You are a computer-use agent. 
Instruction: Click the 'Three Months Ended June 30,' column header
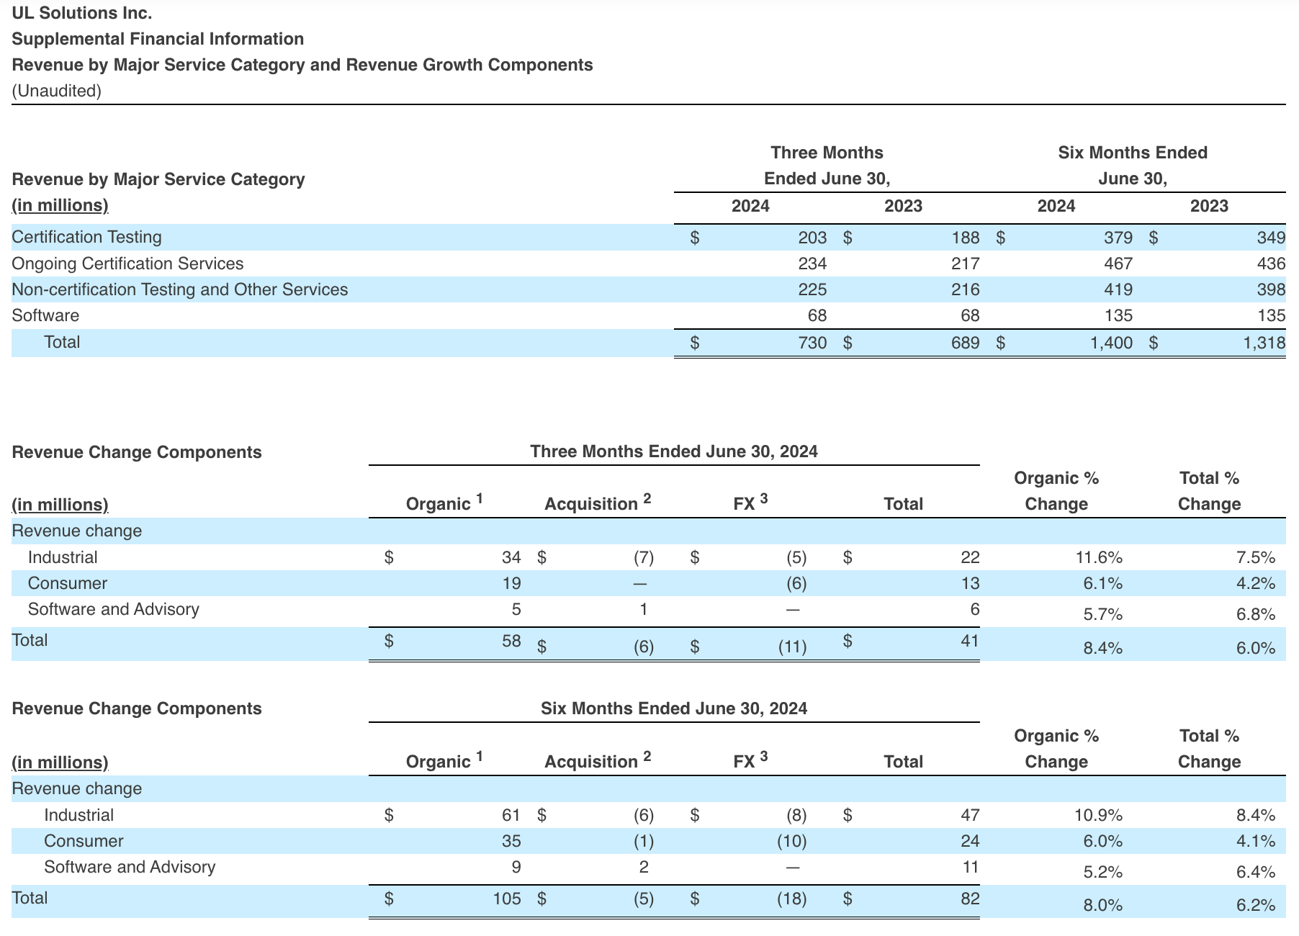coord(827,166)
